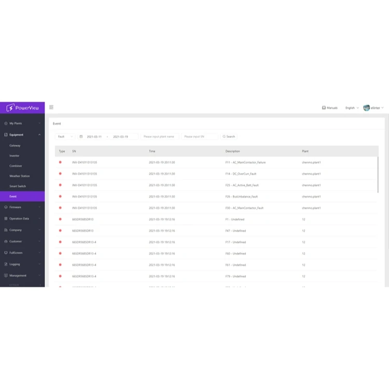Viewport: 389px width, 389px height.
Task: Click F60 - Undefined description
Action: [235, 254]
